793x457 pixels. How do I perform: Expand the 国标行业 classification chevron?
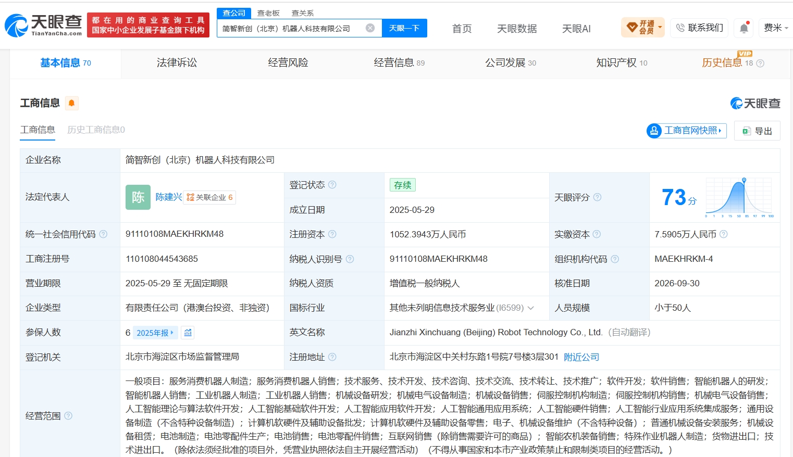(x=531, y=308)
